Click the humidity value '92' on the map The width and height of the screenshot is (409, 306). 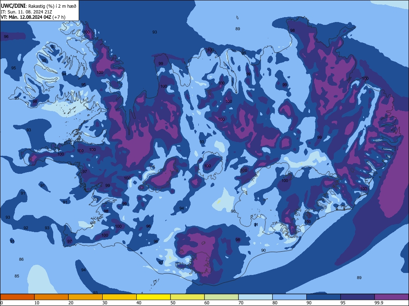[25, 228]
